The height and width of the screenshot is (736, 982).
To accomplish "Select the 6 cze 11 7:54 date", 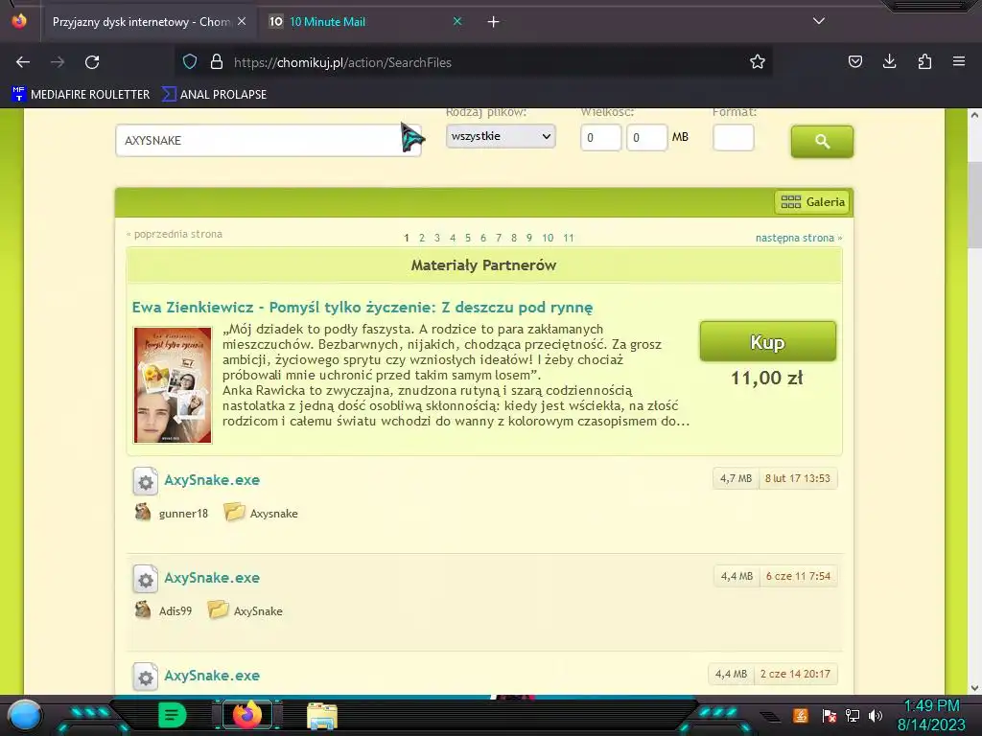I will 798,576.
